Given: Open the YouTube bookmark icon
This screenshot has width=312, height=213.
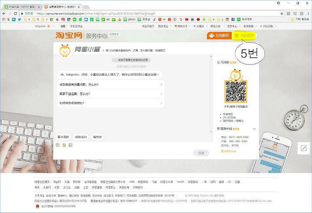Looking at the screenshot, I should [x=187, y=19].
